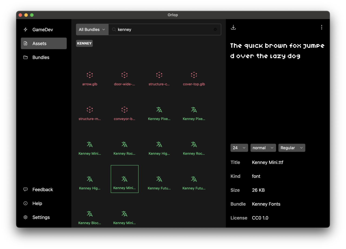Viewport: 346px width, 249px height.
Task: Select the Assets sidebar item
Action: [x=44, y=43]
